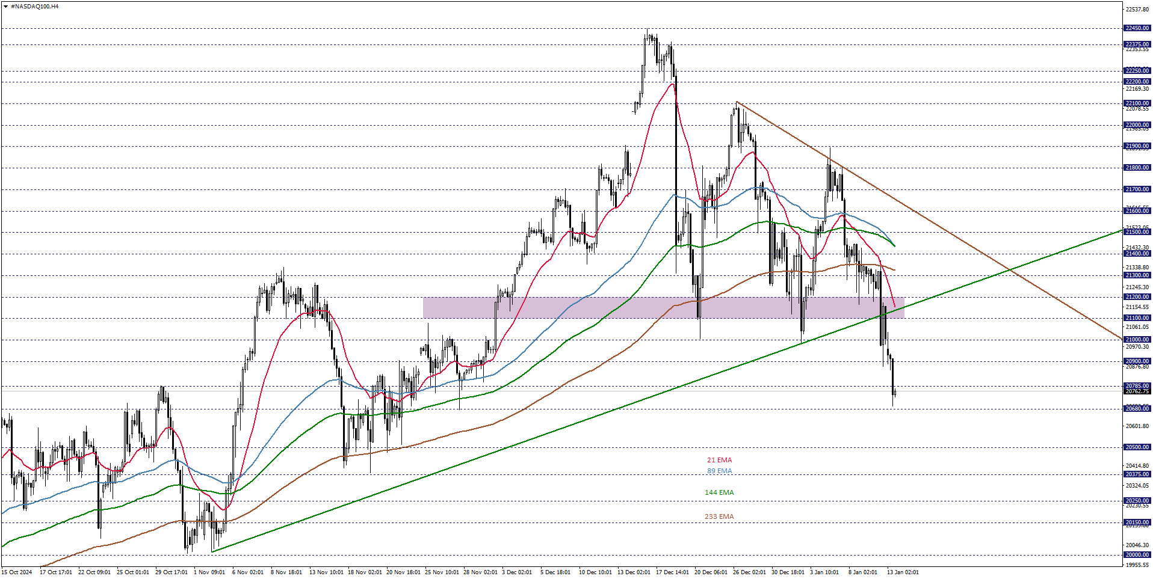Click the 20046.30 price scale value
1153x579 pixels.
pyautogui.click(x=1137, y=545)
